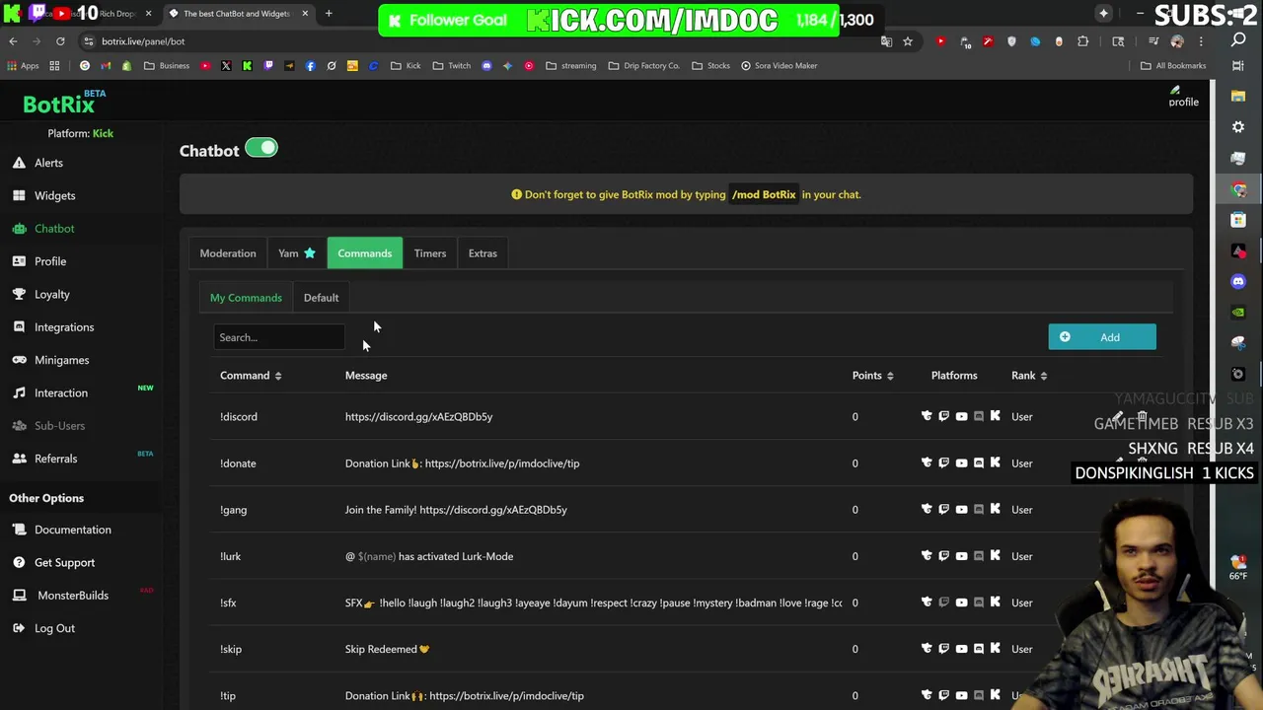Open the profile link at top right
This screenshot has width=1263, height=710.
1183,98
